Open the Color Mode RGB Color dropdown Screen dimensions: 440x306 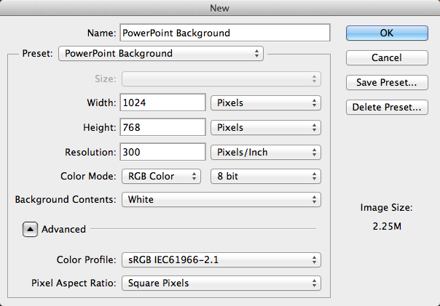tap(160, 176)
